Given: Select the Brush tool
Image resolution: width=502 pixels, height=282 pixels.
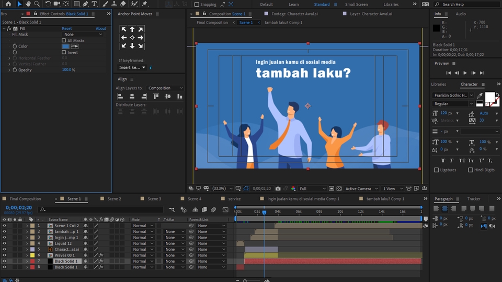Looking at the screenshot, I should pos(105,4).
